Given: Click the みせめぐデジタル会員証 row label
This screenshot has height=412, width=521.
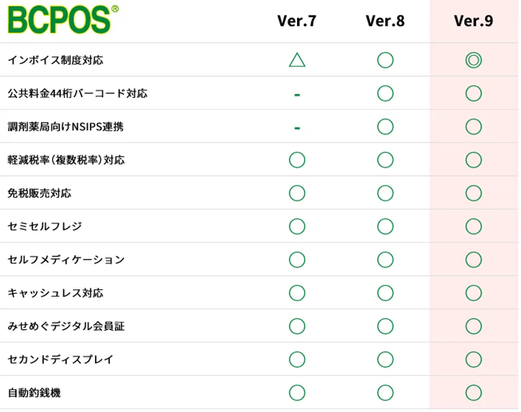Looking at the screenshot, I should (x=66, y=326).
